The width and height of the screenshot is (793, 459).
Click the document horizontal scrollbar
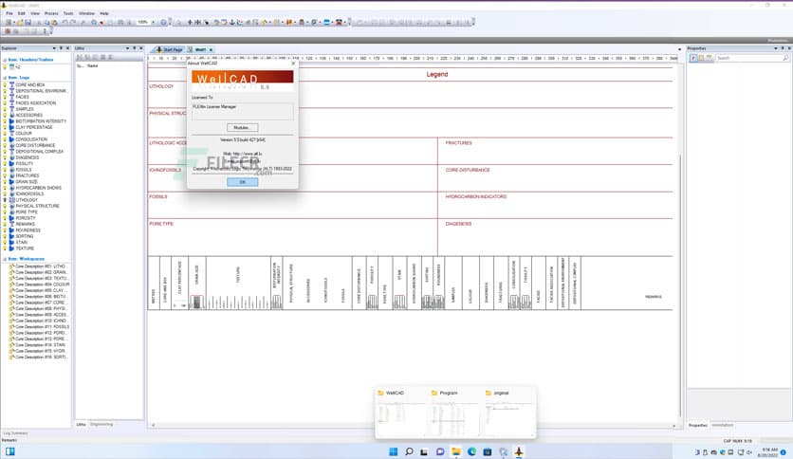pyautogui.click(x=414, y=426)
